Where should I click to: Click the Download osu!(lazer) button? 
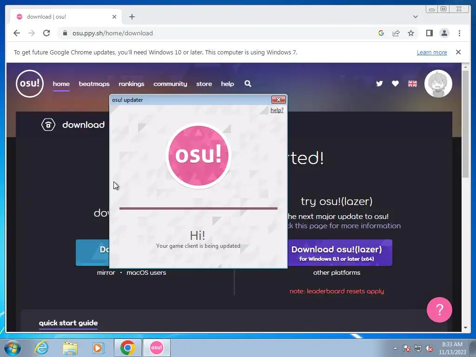(x=340, y=252)
